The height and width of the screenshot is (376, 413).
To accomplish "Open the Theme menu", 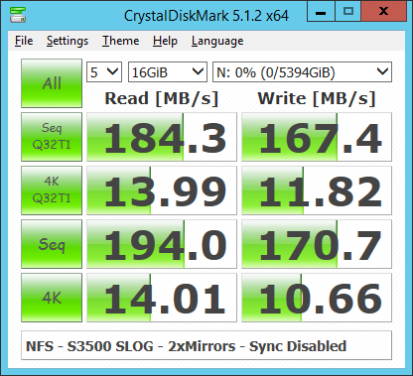I will 121,41.
